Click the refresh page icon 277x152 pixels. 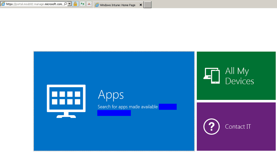(82, 4)
